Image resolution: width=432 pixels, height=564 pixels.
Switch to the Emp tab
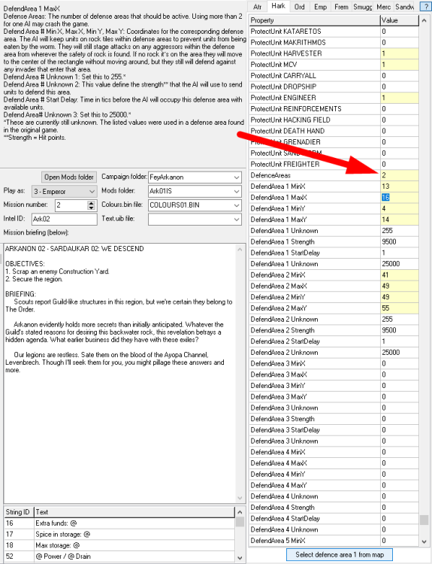pos(320,7)
